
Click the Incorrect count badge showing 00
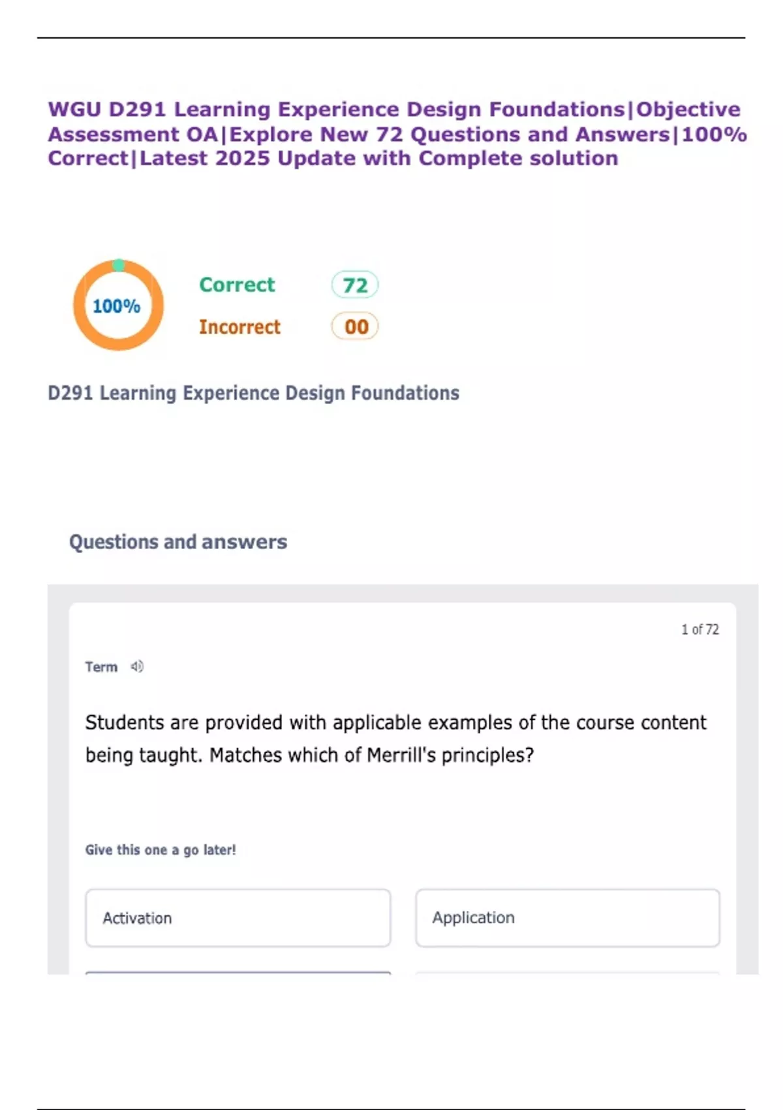click(x=355, y=326)
